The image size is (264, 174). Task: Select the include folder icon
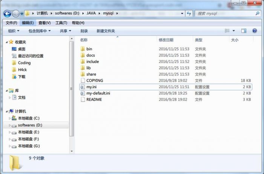coord(83,62)
